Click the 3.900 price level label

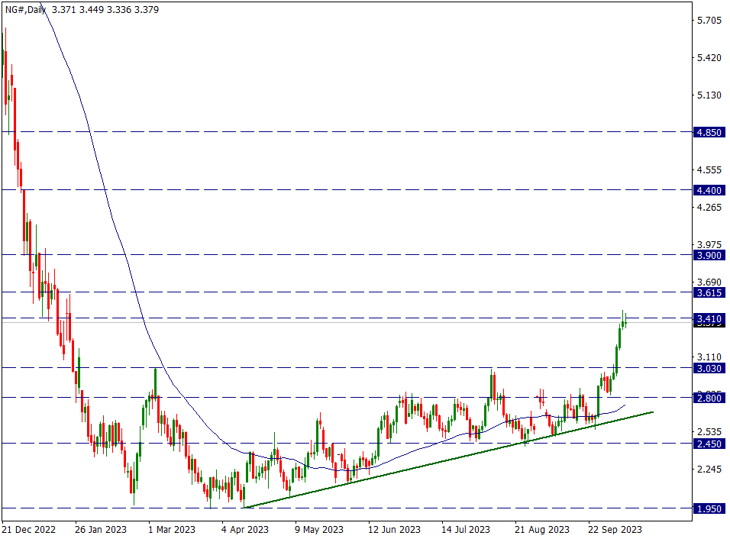coord(709,255)
